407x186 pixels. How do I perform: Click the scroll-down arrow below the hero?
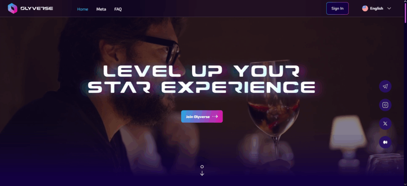click(x=202, y=173)
